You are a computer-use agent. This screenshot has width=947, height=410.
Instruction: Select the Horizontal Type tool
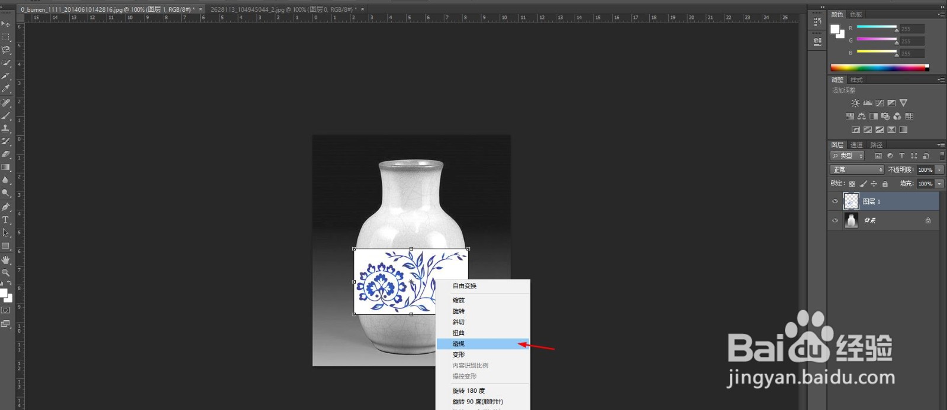[6, 220]
